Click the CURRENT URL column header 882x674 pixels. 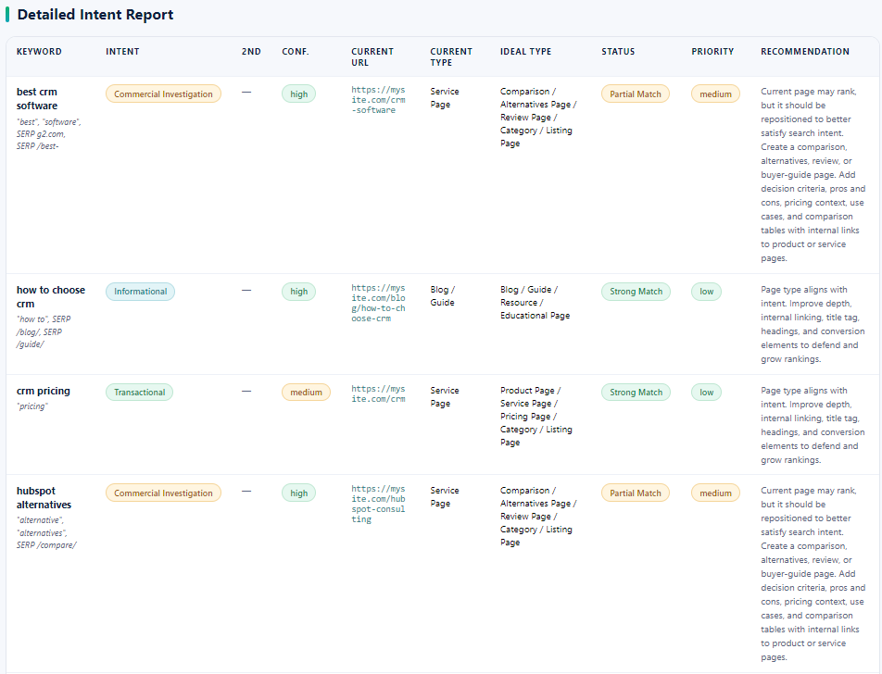(x=372, y=57)
